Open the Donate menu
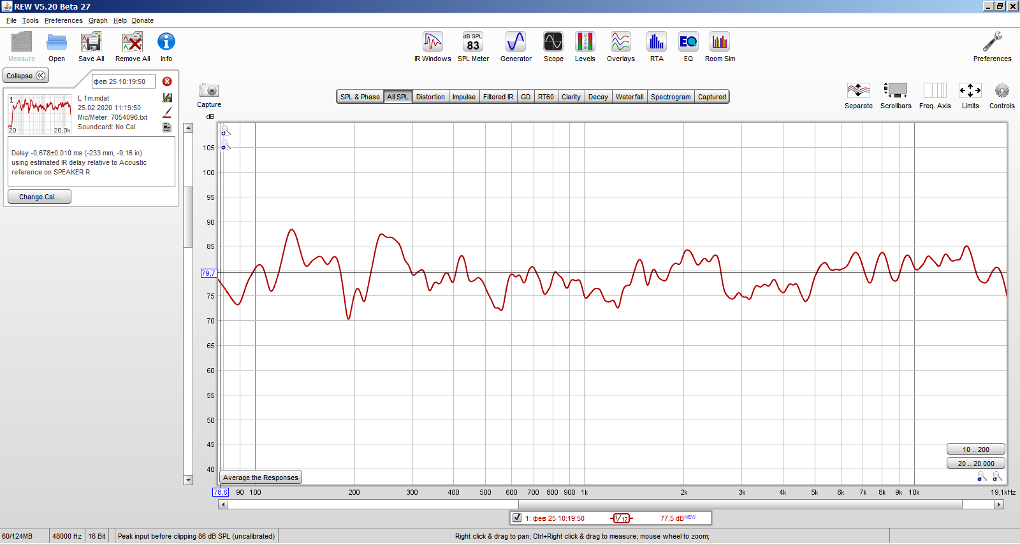Screen dimensions: 1020x545 tap(143, 20)
